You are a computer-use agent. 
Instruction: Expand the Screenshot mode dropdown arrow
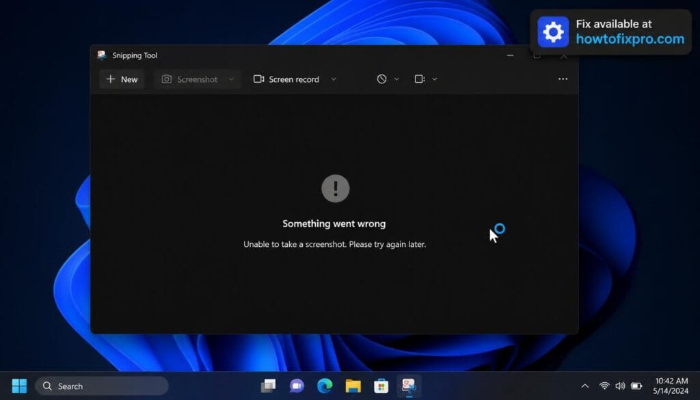pos(231,79)
